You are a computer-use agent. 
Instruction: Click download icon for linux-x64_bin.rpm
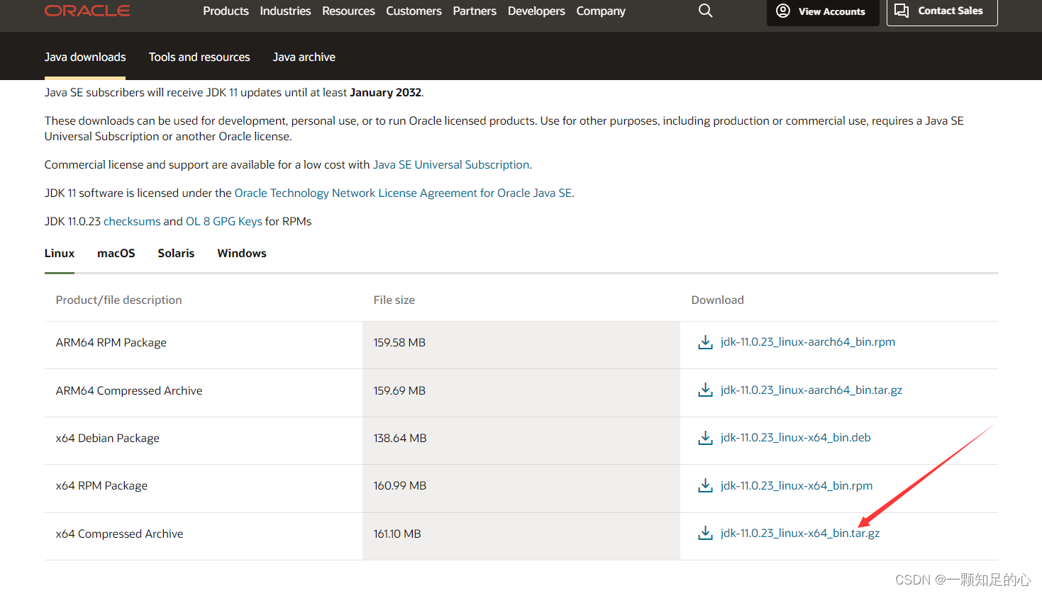pyautogui.click(x=705, y=485)
